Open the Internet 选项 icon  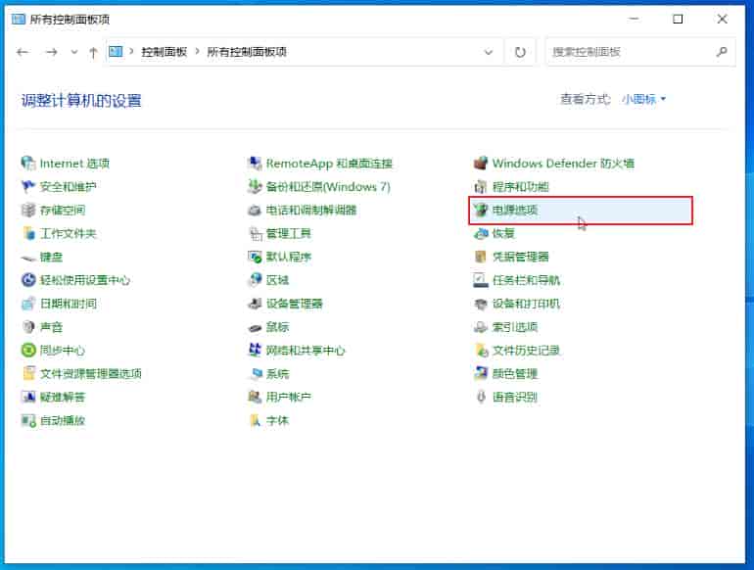28,164
